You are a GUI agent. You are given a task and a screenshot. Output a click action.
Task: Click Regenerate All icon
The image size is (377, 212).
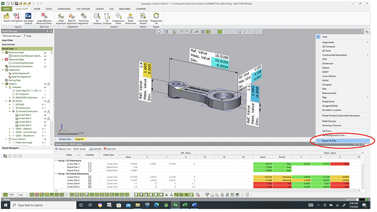(x=156, y=18)
